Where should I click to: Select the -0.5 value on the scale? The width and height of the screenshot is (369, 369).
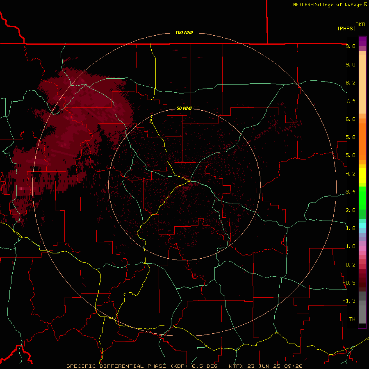[349, 283]
